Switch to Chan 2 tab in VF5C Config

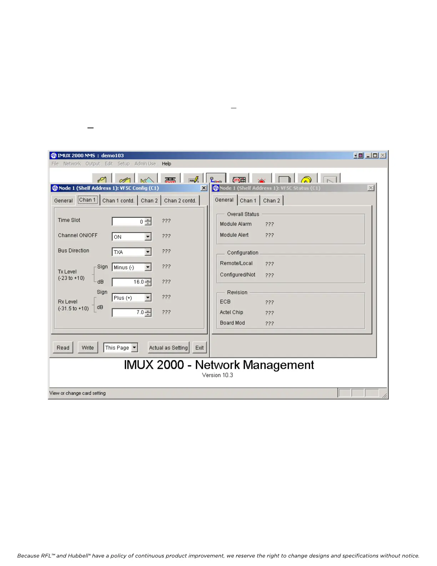149,200
